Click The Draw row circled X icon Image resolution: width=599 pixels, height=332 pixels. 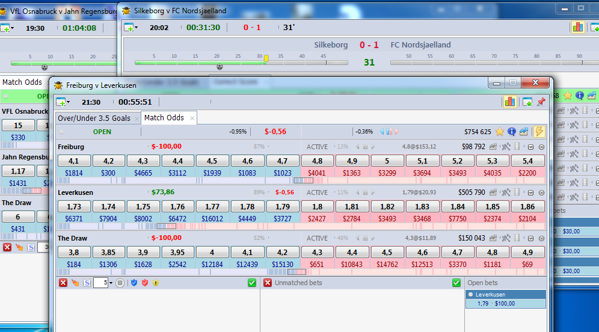[541, 238]
